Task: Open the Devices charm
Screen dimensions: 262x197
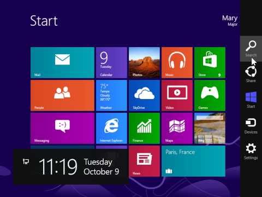Action: (251, 126)
